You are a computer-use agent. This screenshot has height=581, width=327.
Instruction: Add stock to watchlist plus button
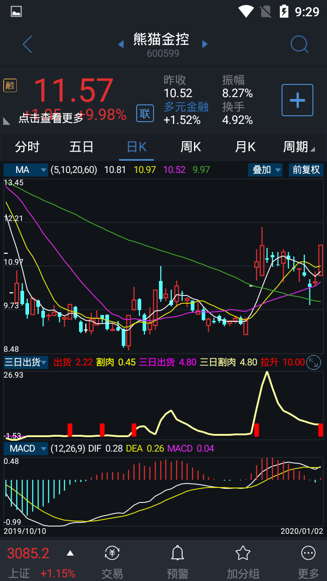[x=297, y=100]
